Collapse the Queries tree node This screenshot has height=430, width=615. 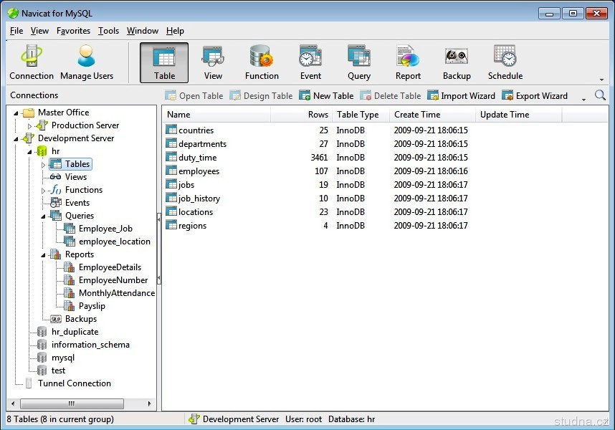44,216
